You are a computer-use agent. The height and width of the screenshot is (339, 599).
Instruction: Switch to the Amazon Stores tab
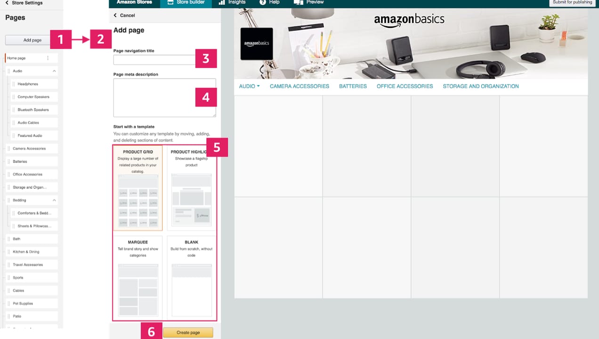pyautogui.click(x=134, y=3)
